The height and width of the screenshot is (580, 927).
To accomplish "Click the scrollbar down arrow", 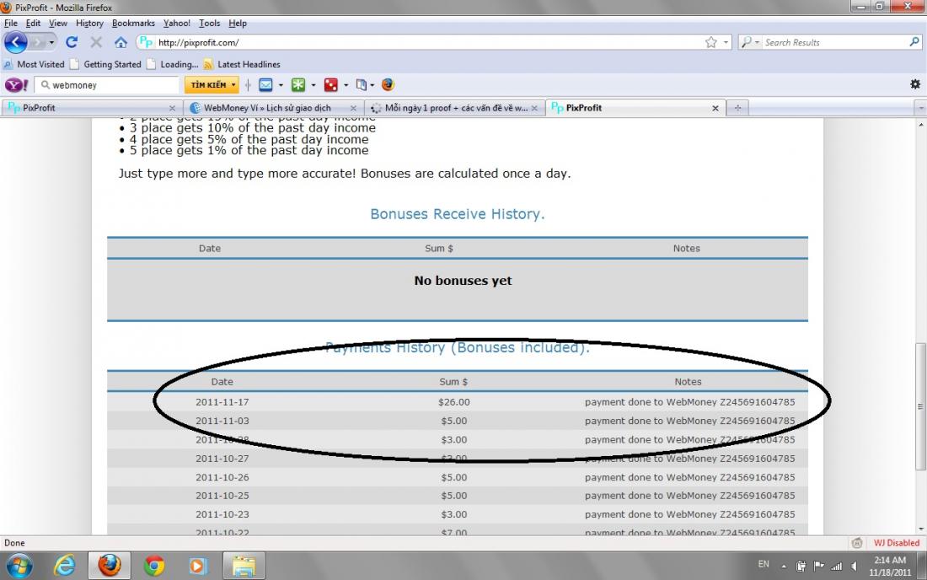I will pyautogui.click(x=920, y=529).
